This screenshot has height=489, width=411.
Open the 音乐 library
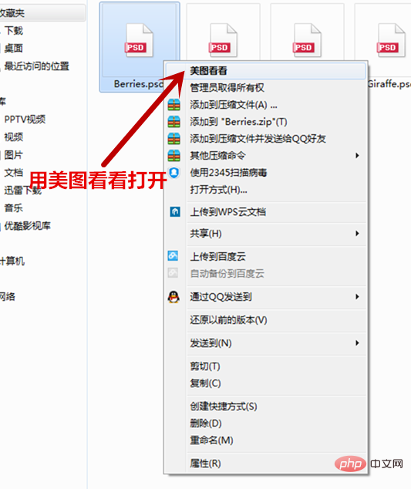tap(14, 207)
